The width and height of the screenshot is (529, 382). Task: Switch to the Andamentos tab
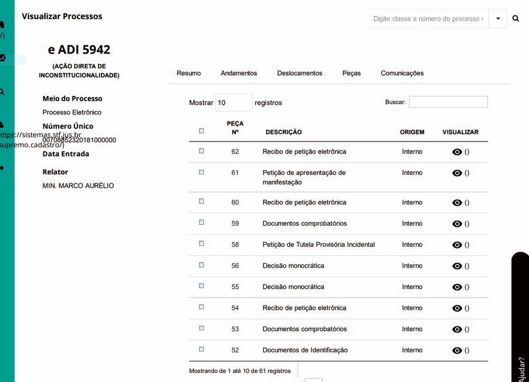(239, 73)
